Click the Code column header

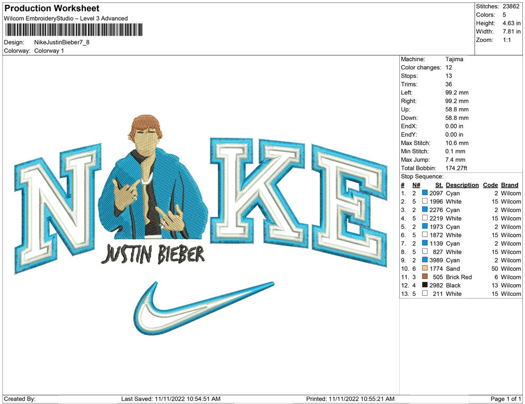click(x=490, y=185)
